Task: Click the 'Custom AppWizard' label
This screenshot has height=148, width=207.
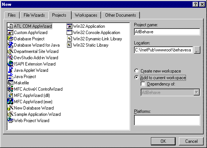Action: pyautogui.click(x=31, y=33)
